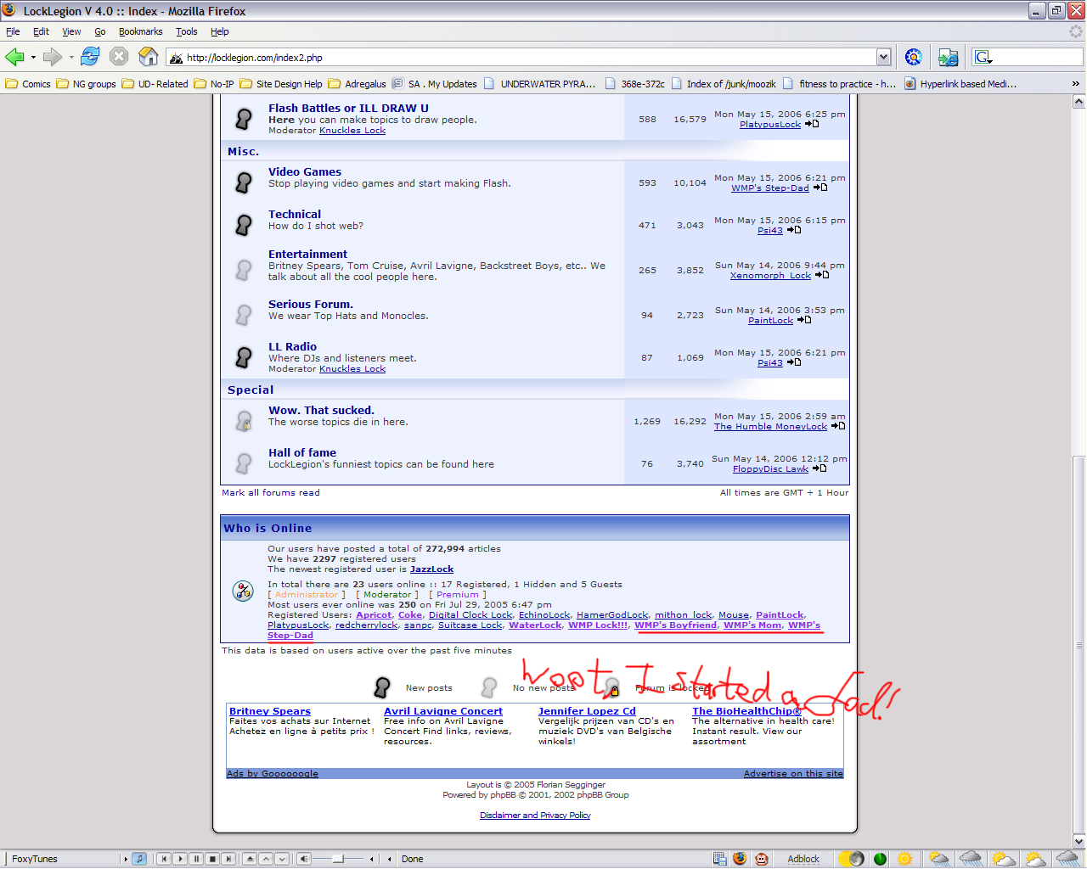Click the Mark all forums read link
Screen dimensions: 1087x869
(271, 492)
